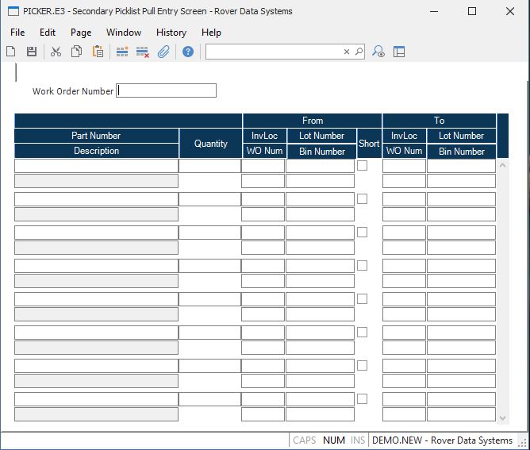Click the Insert row icon

coord(122,52)
